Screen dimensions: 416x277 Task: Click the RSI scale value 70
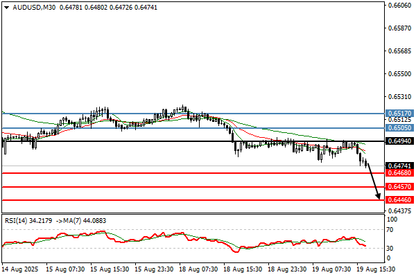(390, 230)
